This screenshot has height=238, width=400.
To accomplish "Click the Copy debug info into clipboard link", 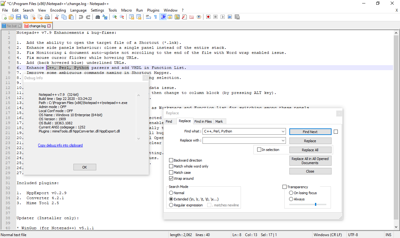I will point(60,145).
